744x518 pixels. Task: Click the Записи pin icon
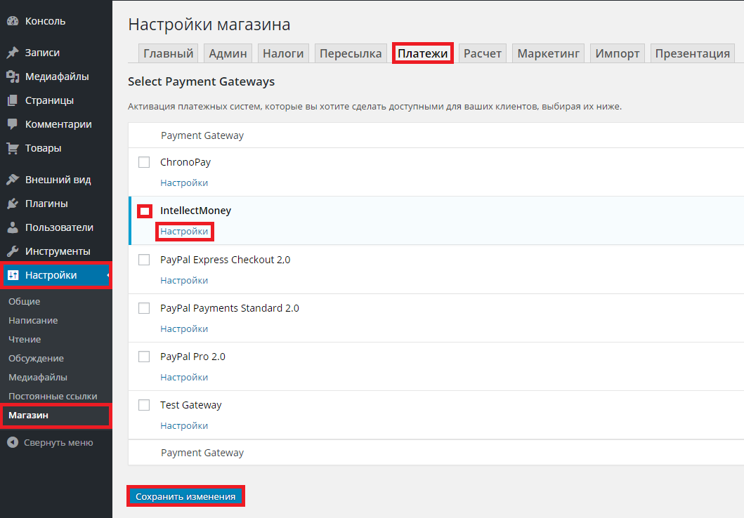pos(13,53)
